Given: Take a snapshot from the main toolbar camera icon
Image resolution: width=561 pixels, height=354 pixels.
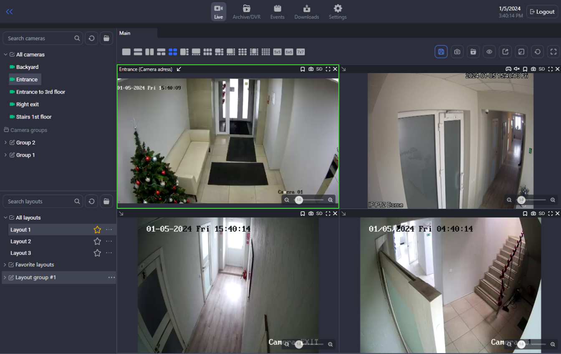Looking at the screenshot, I should pos(457,52).
